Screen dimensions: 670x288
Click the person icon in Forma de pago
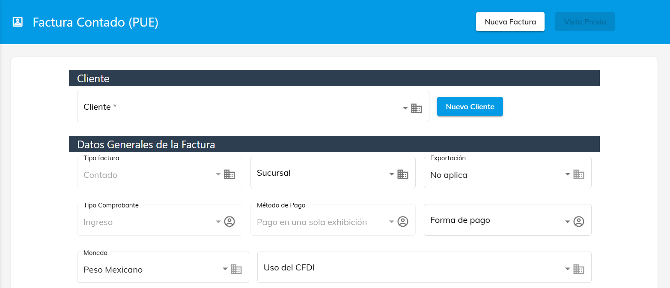(579, 222)
